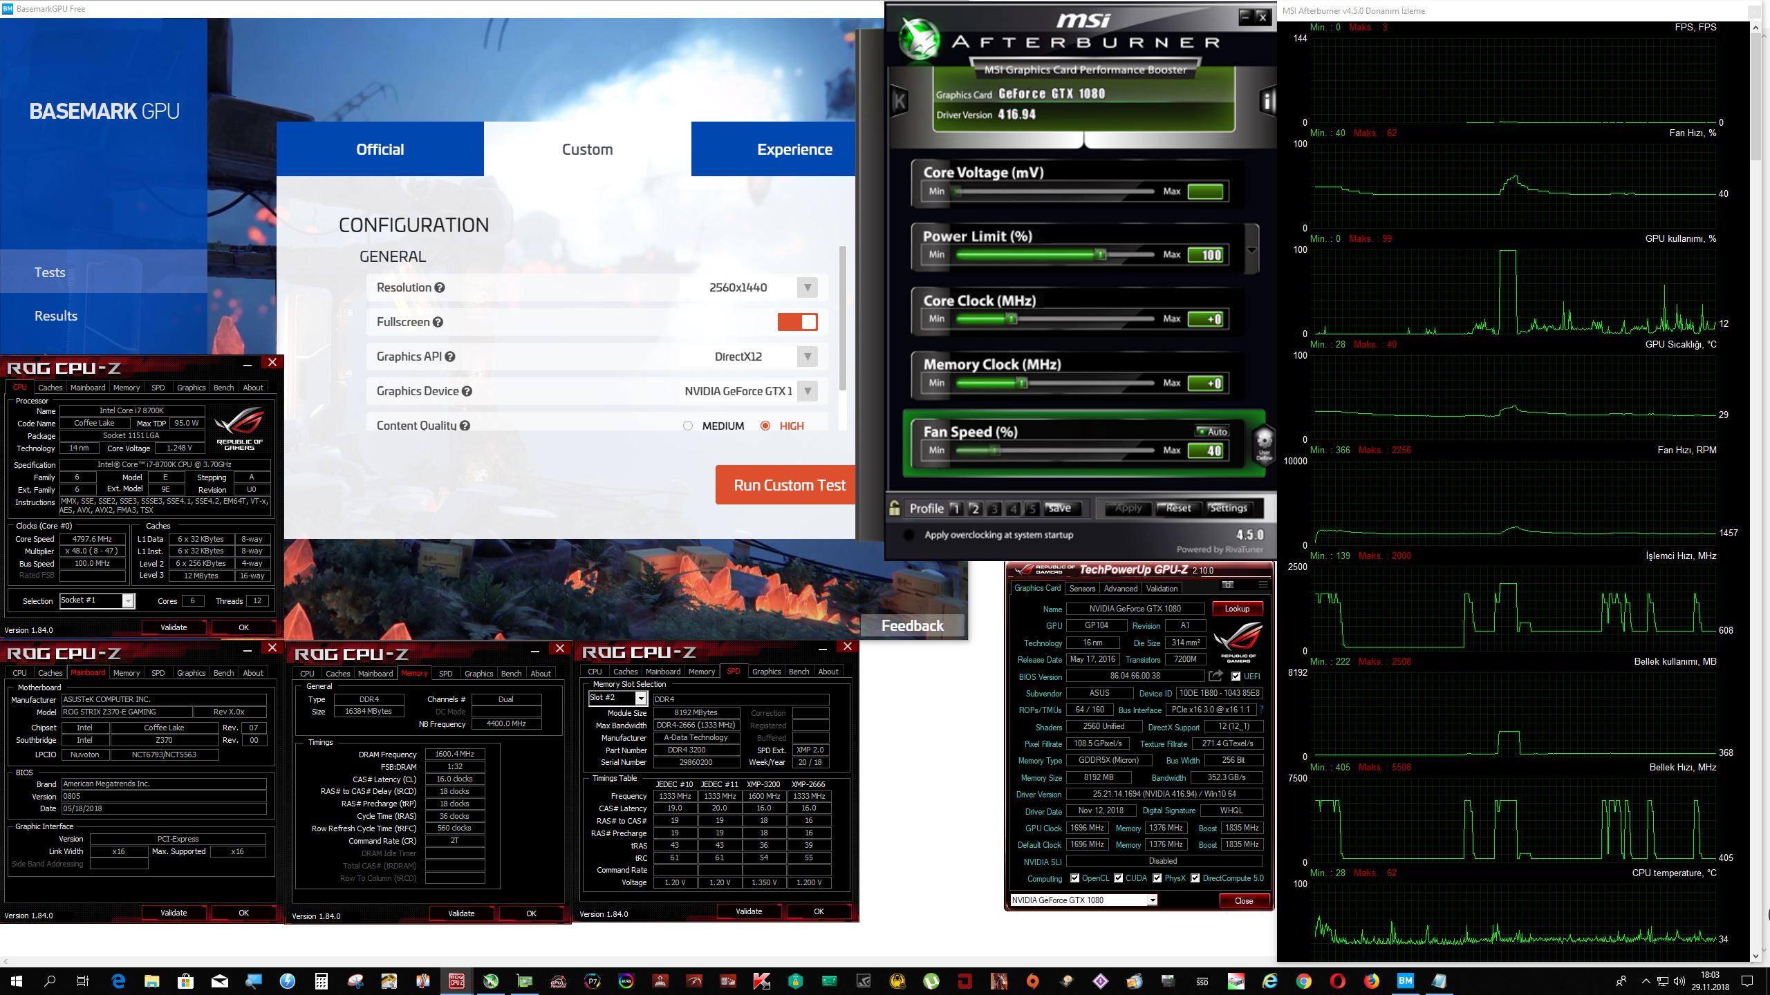
Task: Click the Graphics API help icon
Action: pyautogui.click(x=450, y=357)
